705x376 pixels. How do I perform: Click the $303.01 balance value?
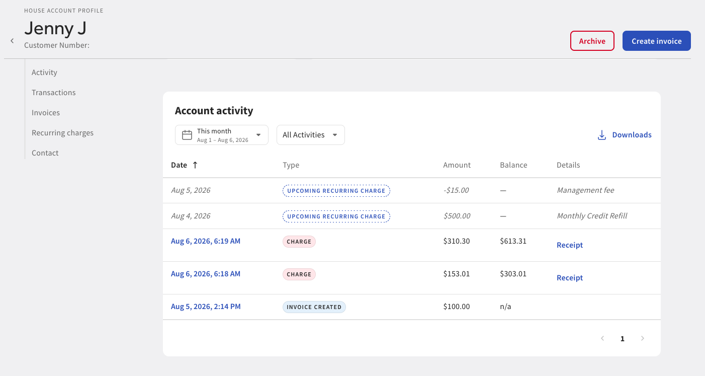pyautogui.click(x=513, y=274)
